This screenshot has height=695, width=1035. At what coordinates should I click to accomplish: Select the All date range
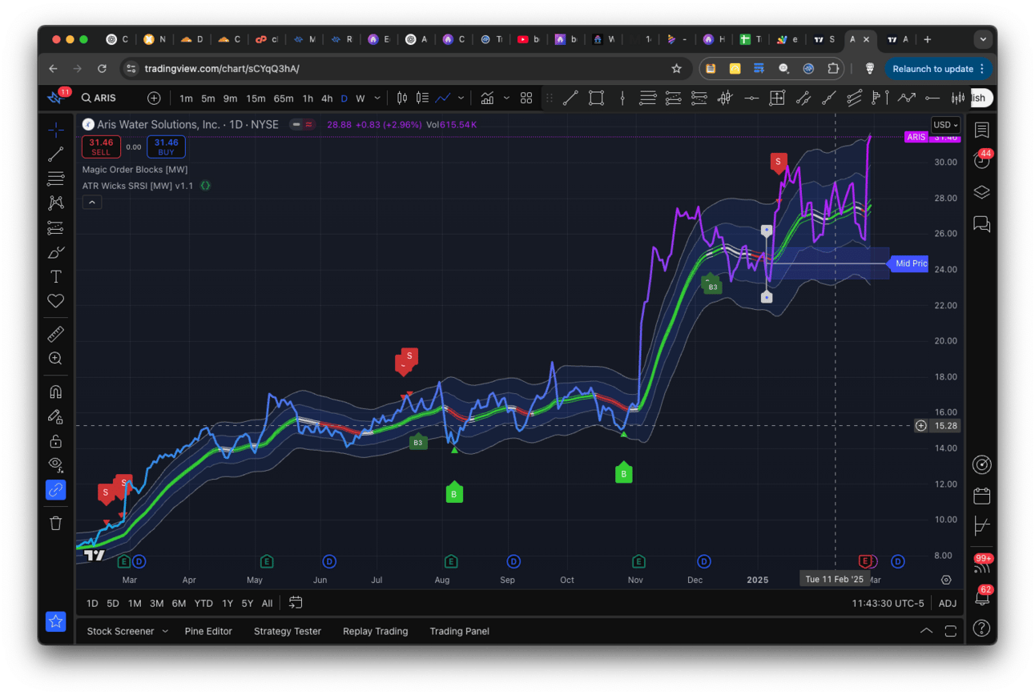[x=267, y=603]
